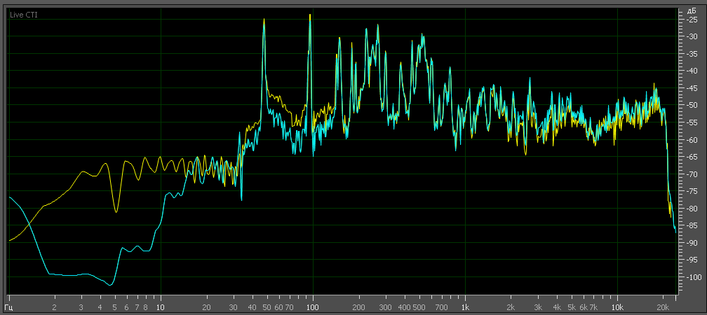
Task: Click the Гц unit label
Action: (x=9, y=307)
